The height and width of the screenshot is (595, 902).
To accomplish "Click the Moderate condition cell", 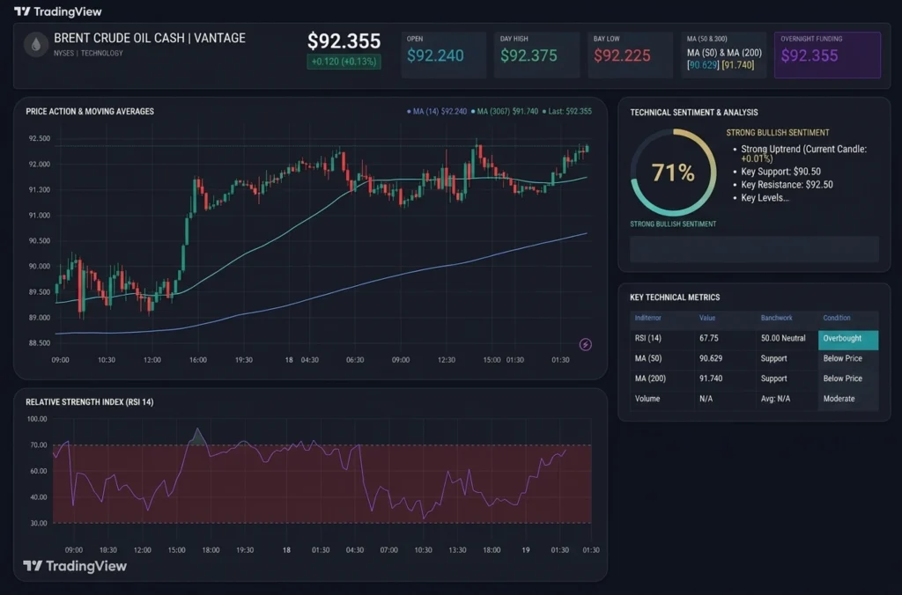I will (x=839, y=399).
